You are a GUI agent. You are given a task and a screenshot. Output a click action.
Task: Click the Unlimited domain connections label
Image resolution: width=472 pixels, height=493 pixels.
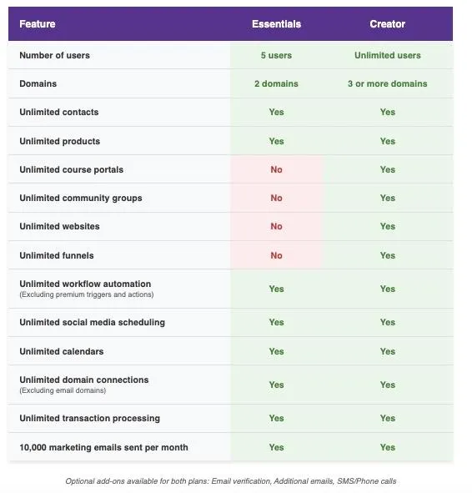84,380
